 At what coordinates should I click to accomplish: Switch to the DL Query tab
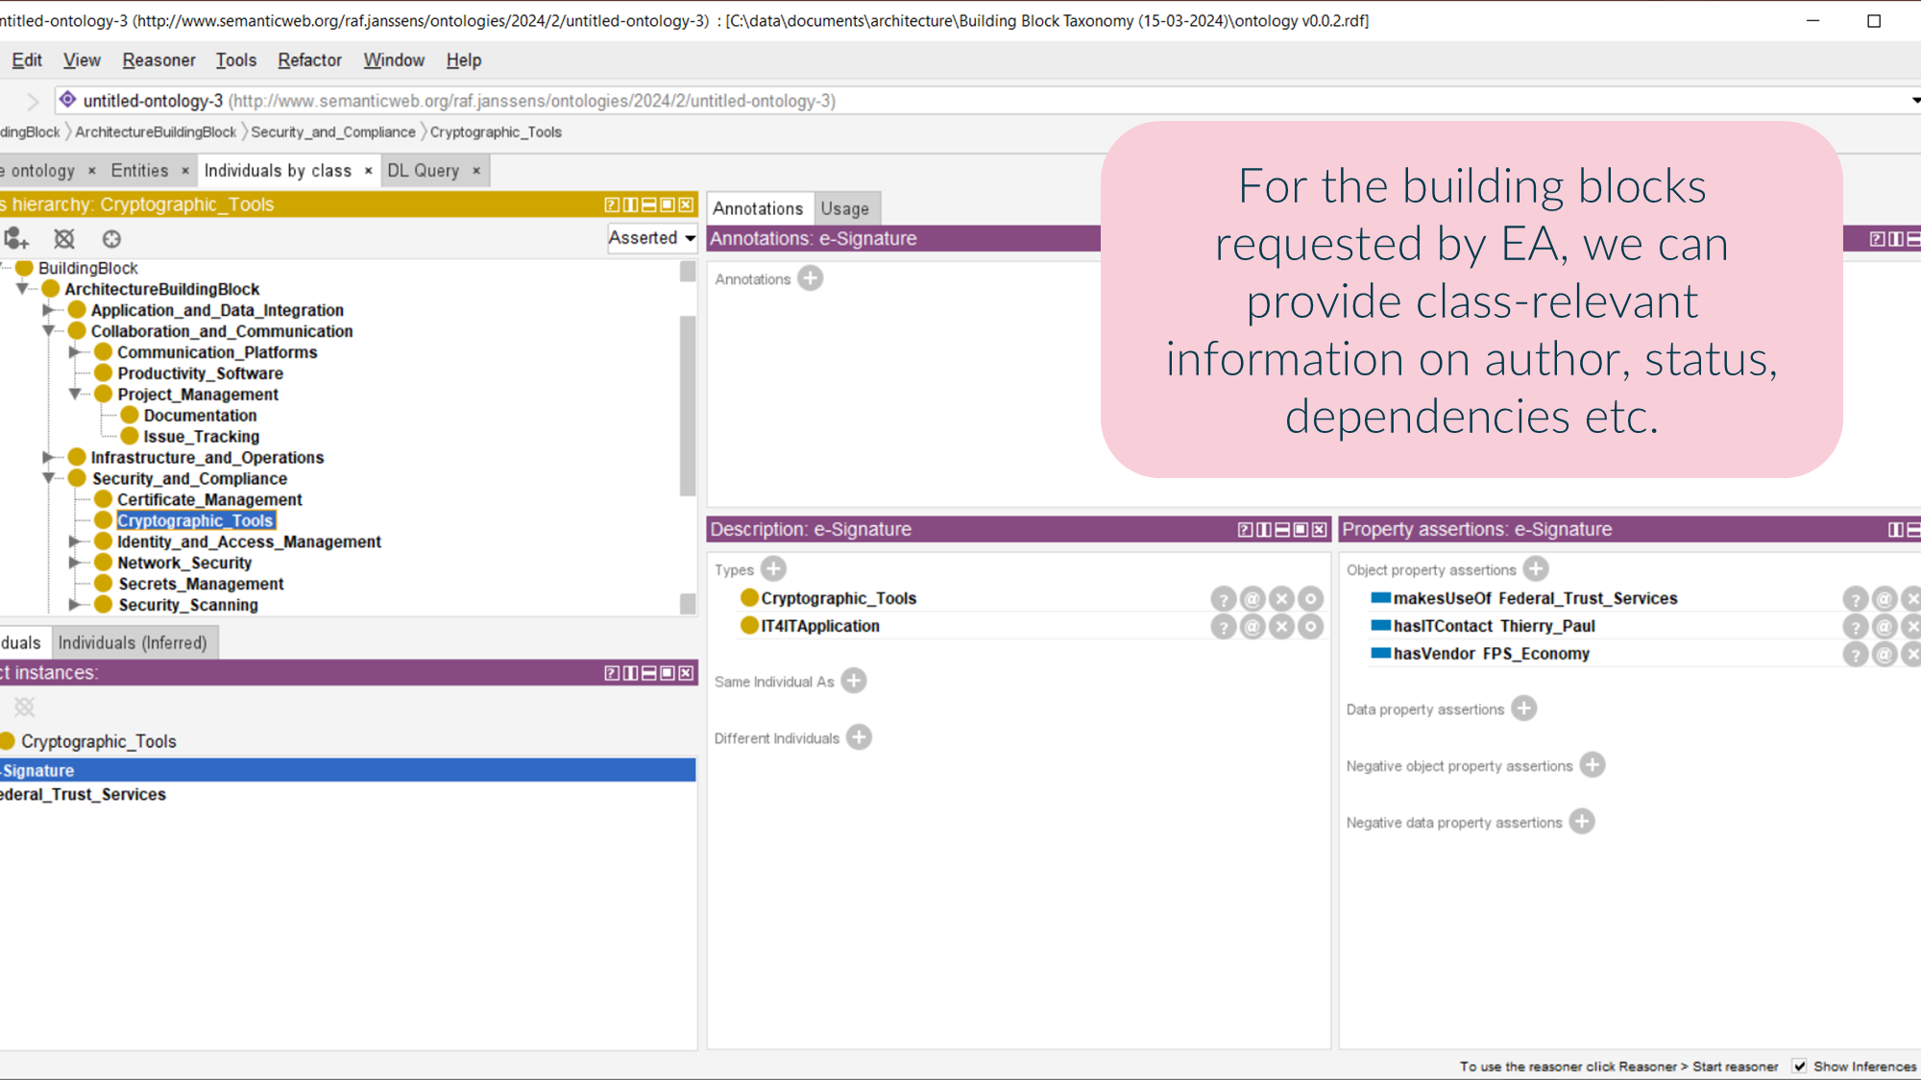coord(424,171)
